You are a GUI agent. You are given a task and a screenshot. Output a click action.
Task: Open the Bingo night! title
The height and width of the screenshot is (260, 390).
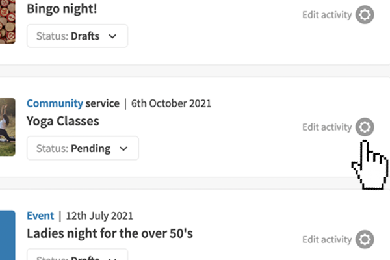pyautogui.click(x=62, y=10)
